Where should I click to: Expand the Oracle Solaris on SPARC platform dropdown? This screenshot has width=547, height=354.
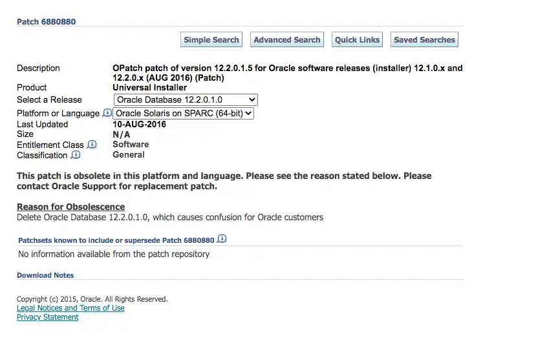(x=183, y=113)
